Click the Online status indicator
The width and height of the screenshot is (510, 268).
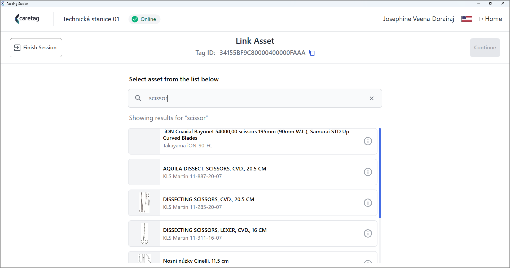pyautogui.click(x=144, y=19)
